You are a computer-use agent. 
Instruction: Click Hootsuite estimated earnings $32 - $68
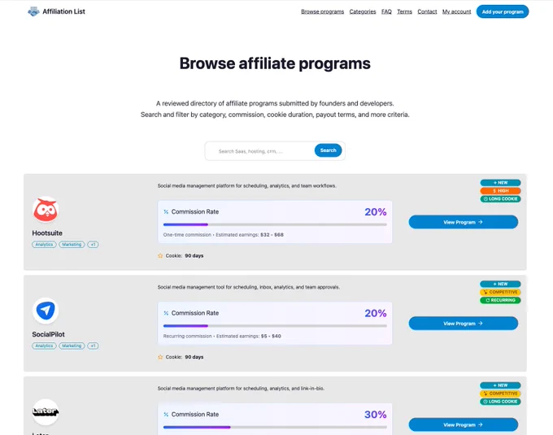coord(272,235)
